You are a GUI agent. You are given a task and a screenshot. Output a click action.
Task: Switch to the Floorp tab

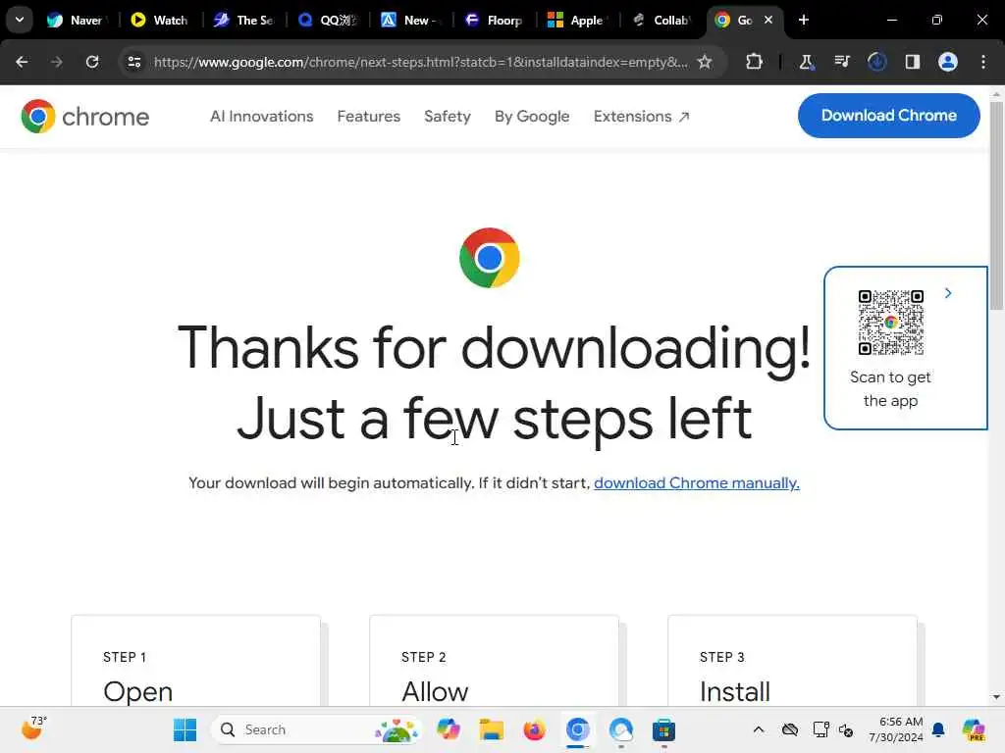(495, 20)
